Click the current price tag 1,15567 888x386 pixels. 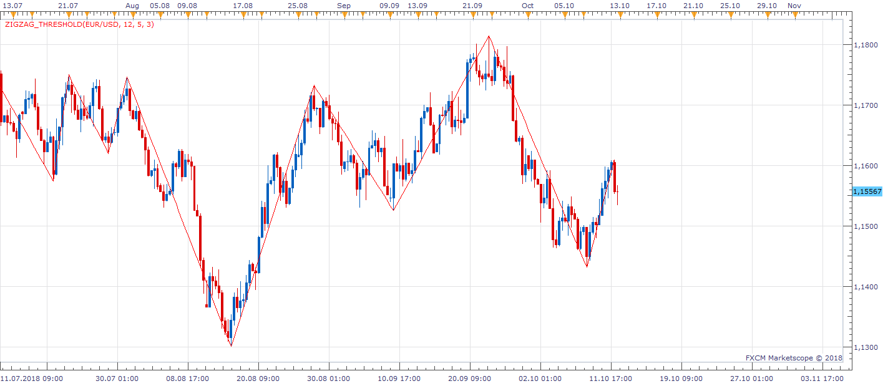(x=867, y=192)
